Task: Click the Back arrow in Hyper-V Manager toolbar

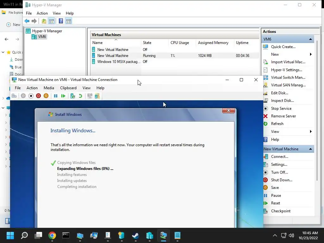Action: 27,21
